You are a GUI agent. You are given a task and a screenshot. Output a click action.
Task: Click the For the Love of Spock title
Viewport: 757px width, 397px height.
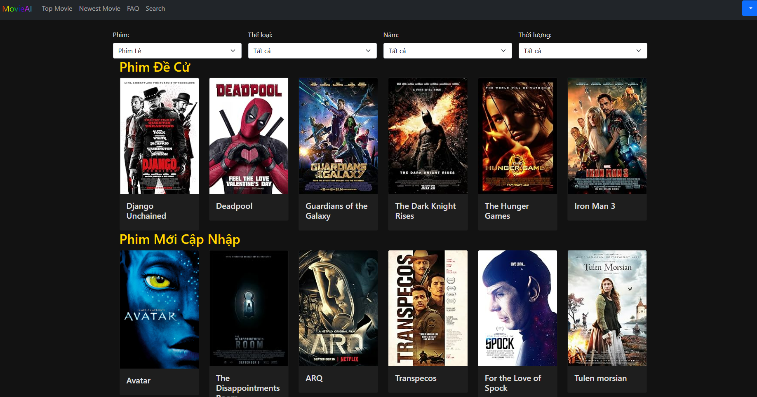[x=513, y=383]
